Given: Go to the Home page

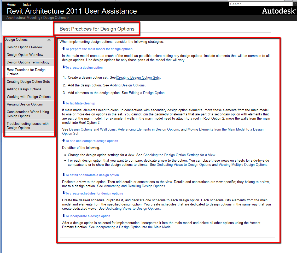Looking at the screenshot, I should [x=11, y=4].
